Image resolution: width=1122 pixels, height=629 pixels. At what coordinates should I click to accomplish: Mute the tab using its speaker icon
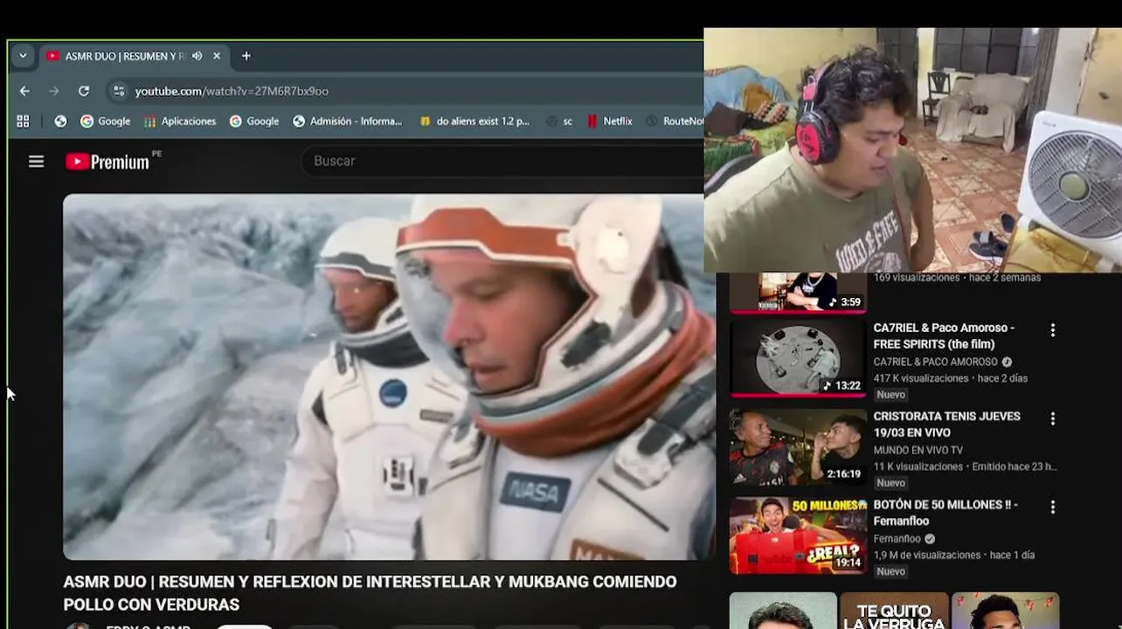(197, 56)
